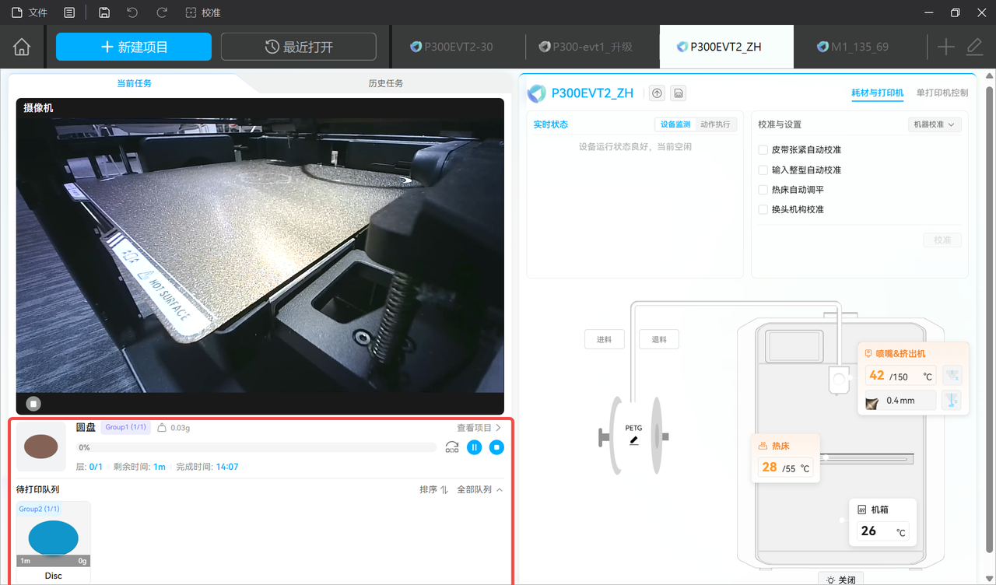The width and height of the screenshot is (996, 585).
Task: Click the pencil edit icon beside tabs
Action: [x=974, y=47]
